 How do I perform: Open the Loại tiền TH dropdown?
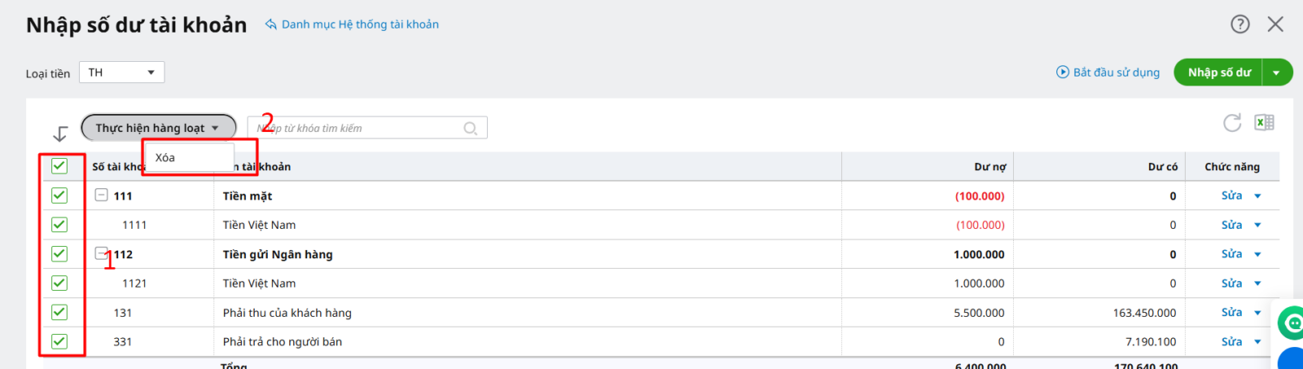point(122,72)
